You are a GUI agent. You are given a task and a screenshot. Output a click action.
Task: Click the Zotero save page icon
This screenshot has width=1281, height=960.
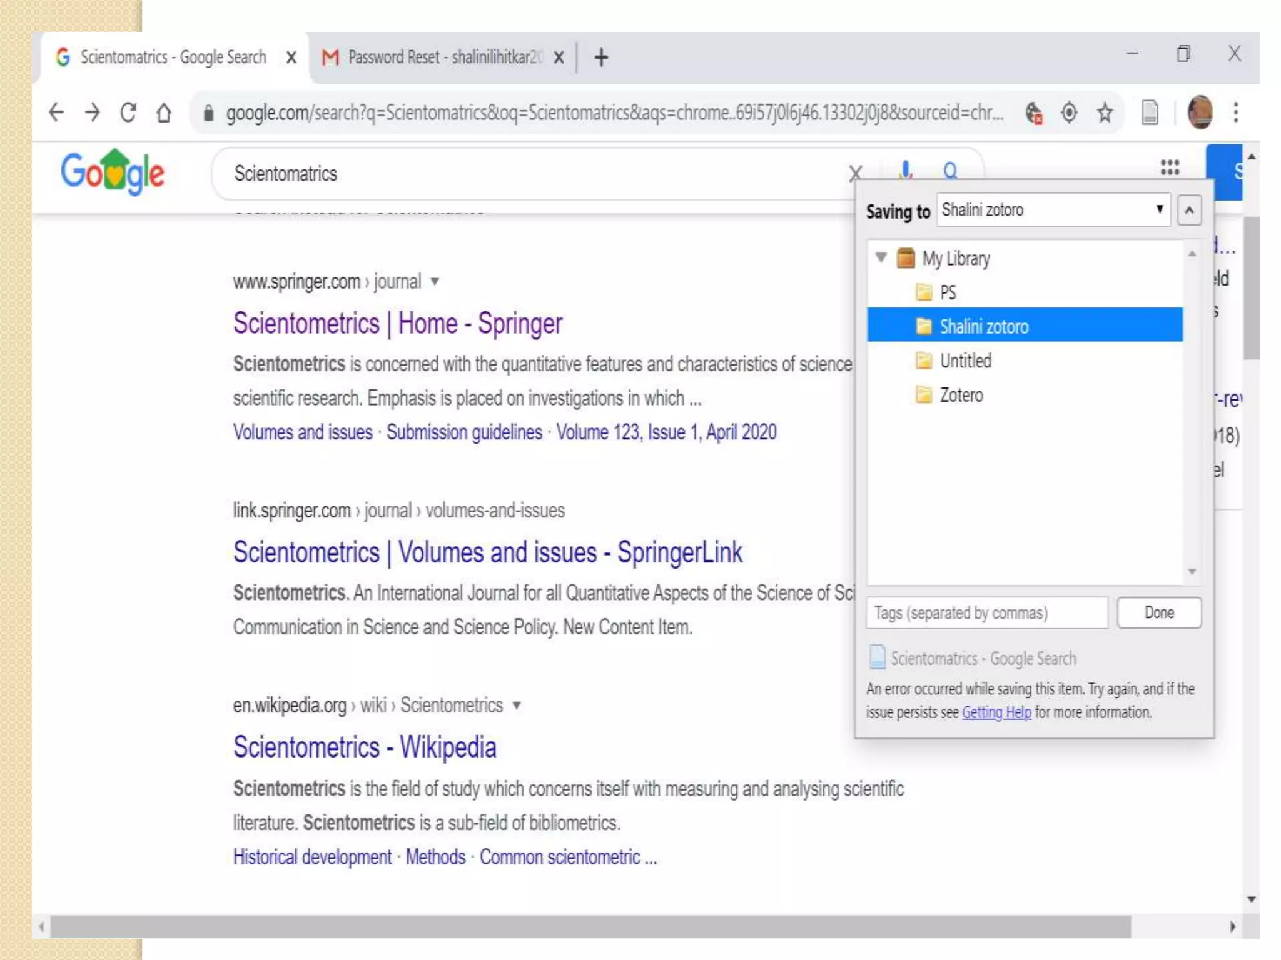pyautogui.click(x=1150, y=112)
